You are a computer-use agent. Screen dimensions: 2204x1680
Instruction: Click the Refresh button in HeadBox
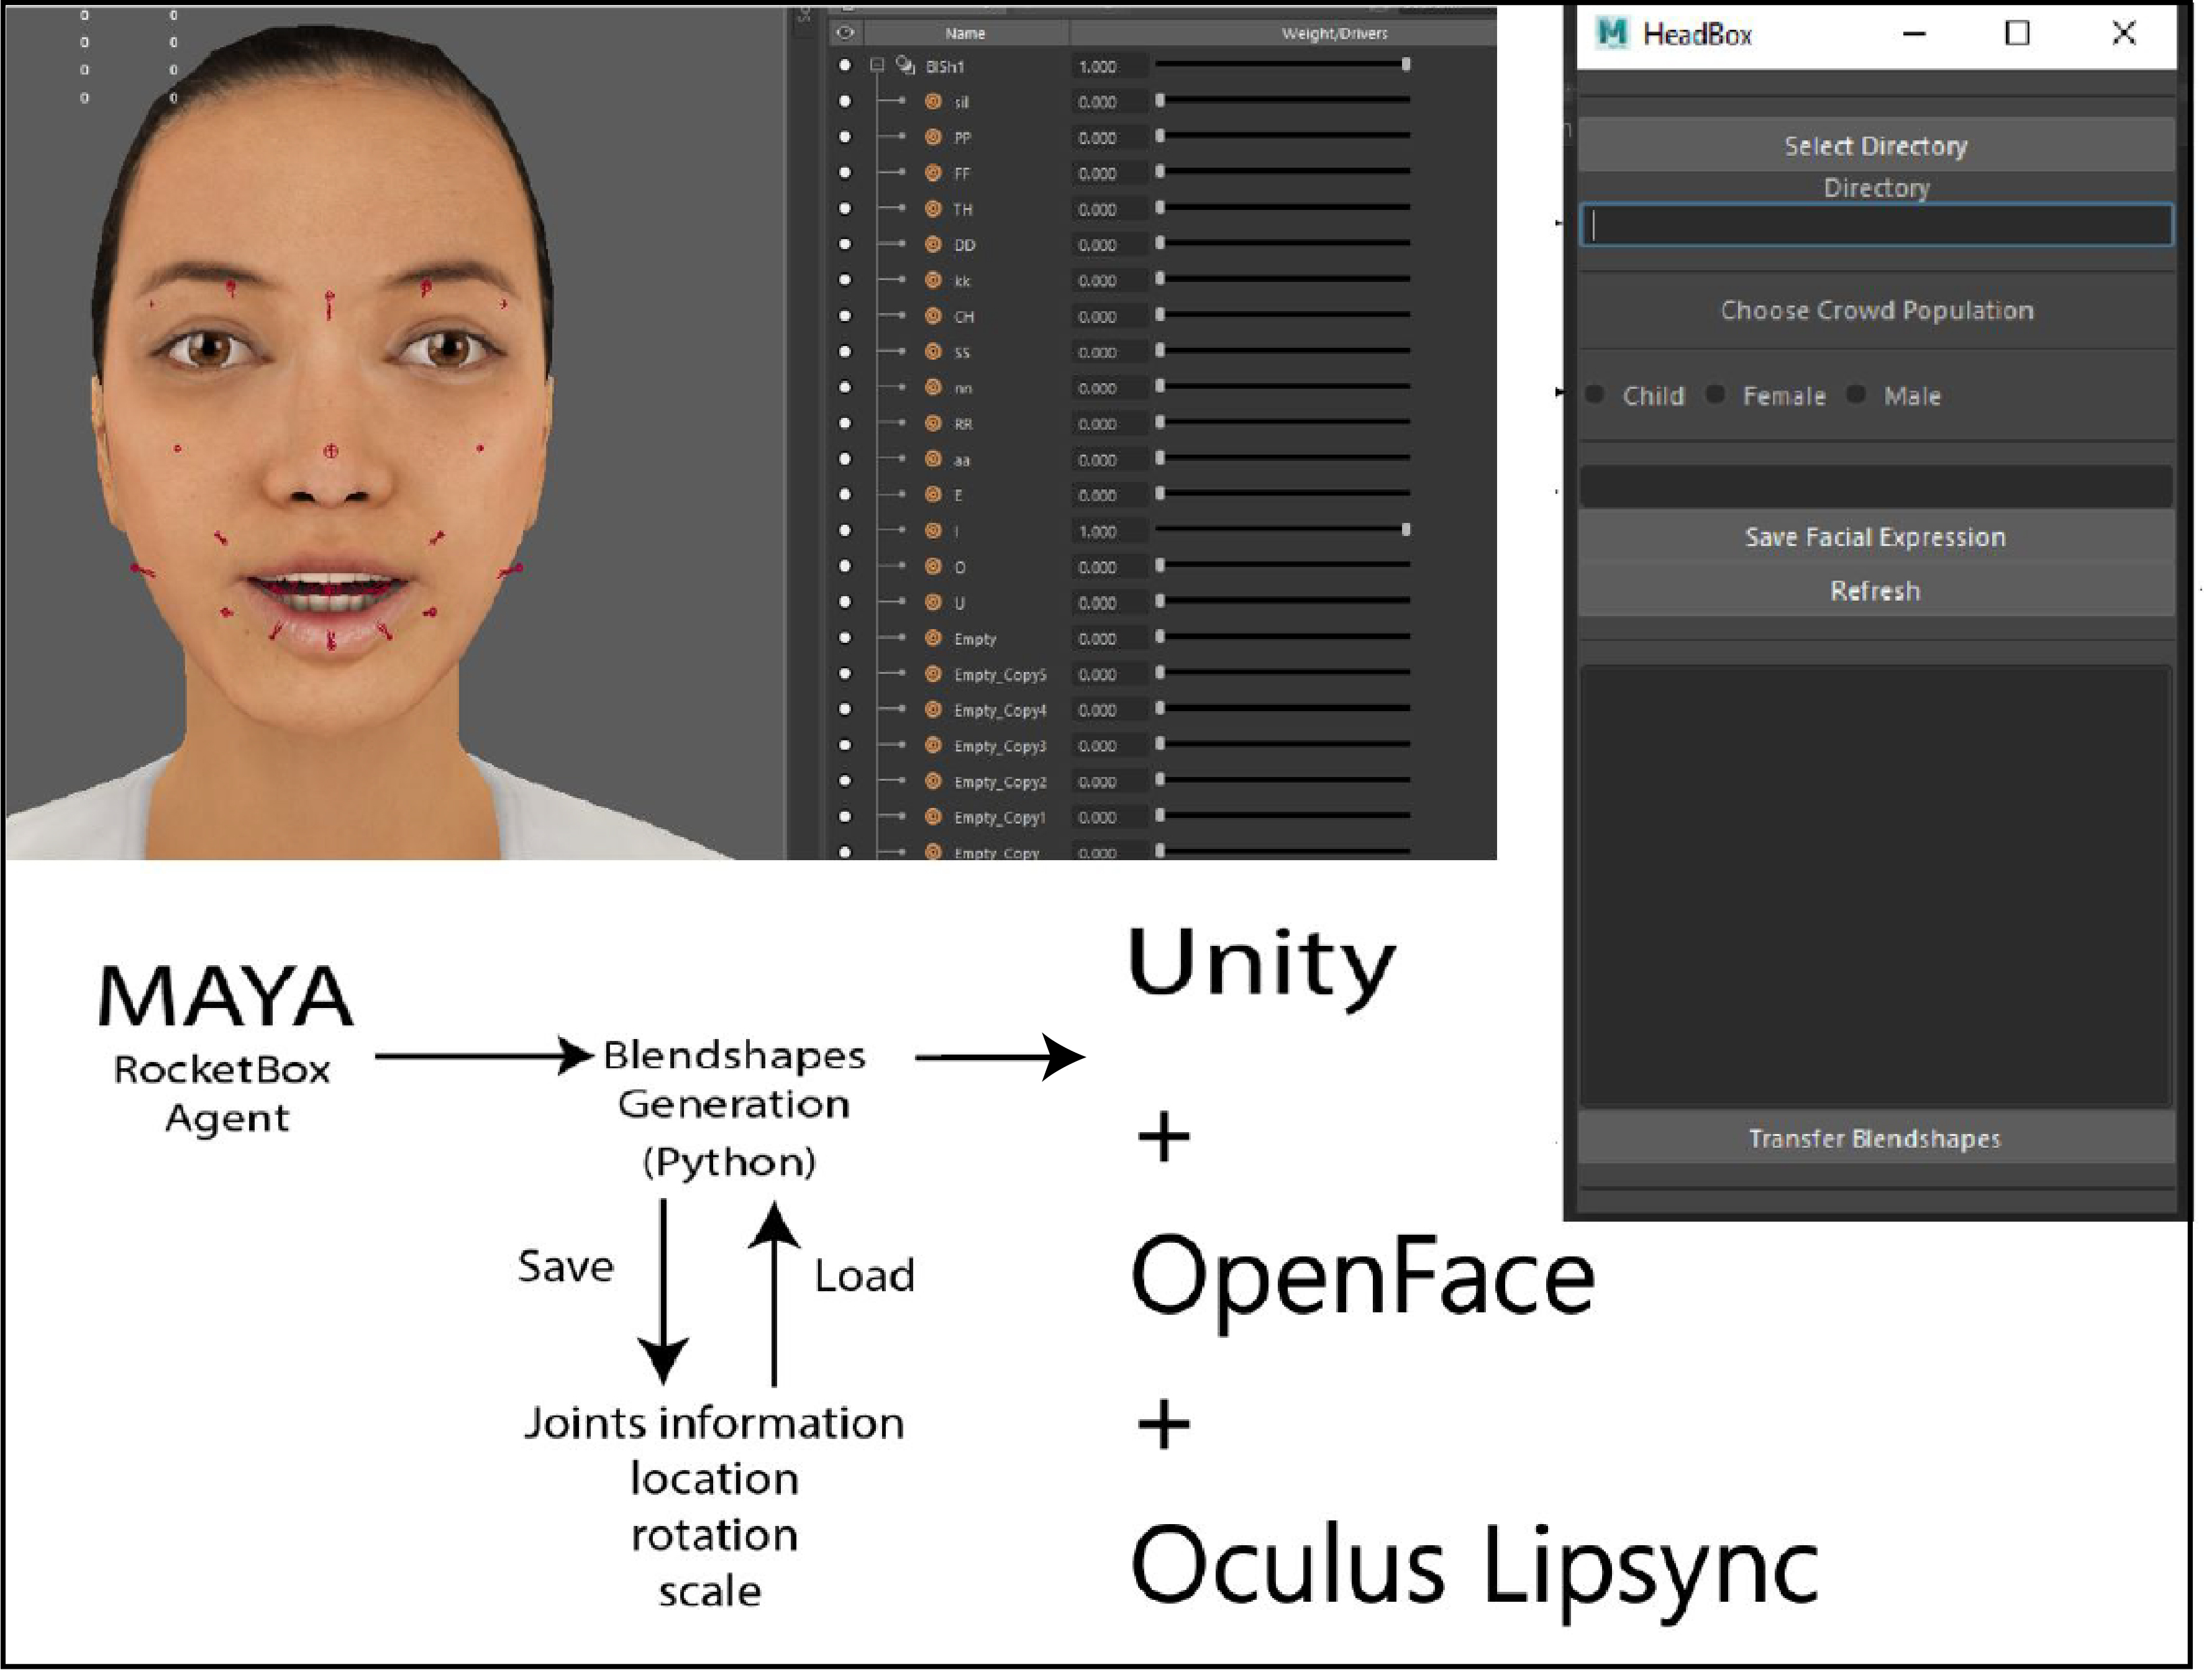coord(1876,591)
